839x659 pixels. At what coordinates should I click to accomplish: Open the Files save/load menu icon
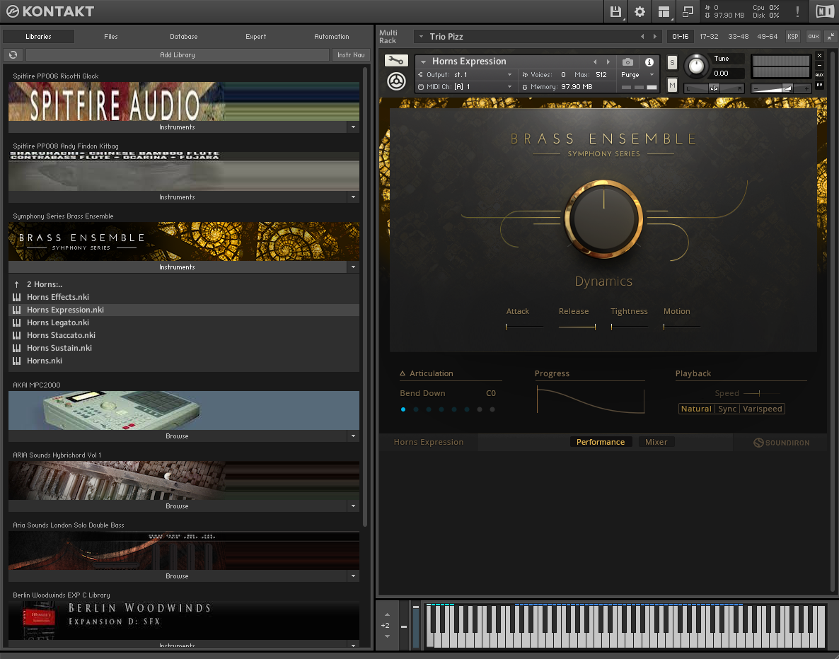coord(615,11)
